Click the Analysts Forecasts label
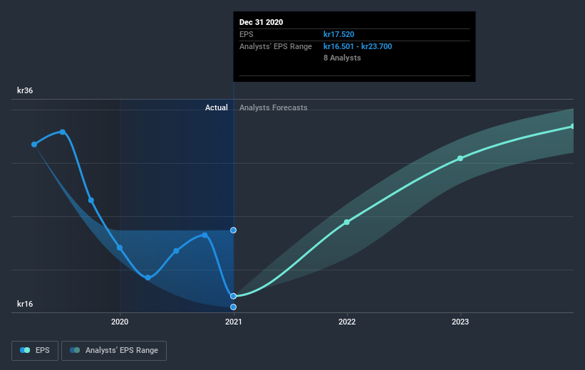This screenshot has height=370, width=585. click(x=274, y=107)
